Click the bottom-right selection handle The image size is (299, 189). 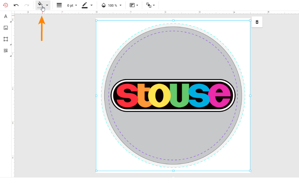(x=250, y=171)
